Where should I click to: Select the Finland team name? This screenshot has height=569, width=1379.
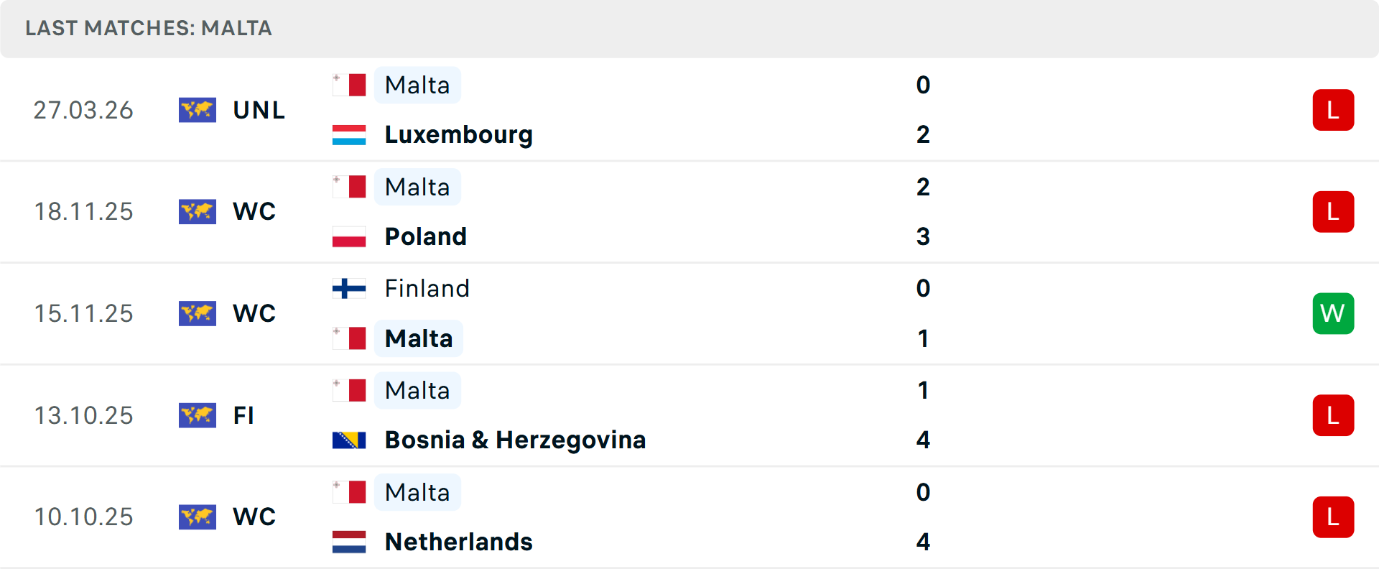click(x=427, y=289)
